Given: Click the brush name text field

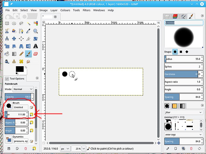Looking at the screenshot, I should click(x=183, y=23).
